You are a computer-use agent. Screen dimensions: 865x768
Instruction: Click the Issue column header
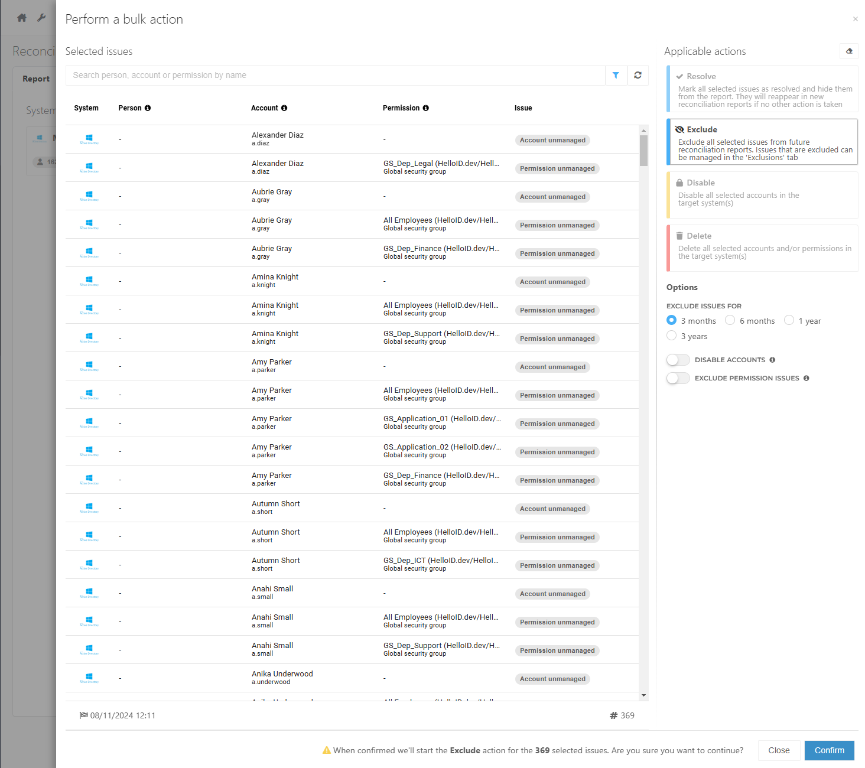pos(523,108)
